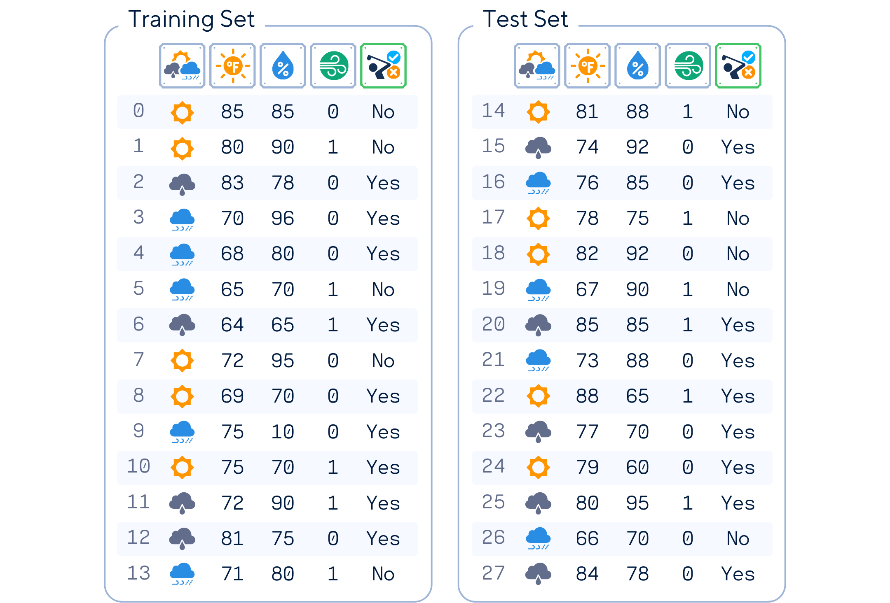Click the Test Set weather outlook header icon
The width and height of the screenshot is (890, 603).
pos(537,66)
